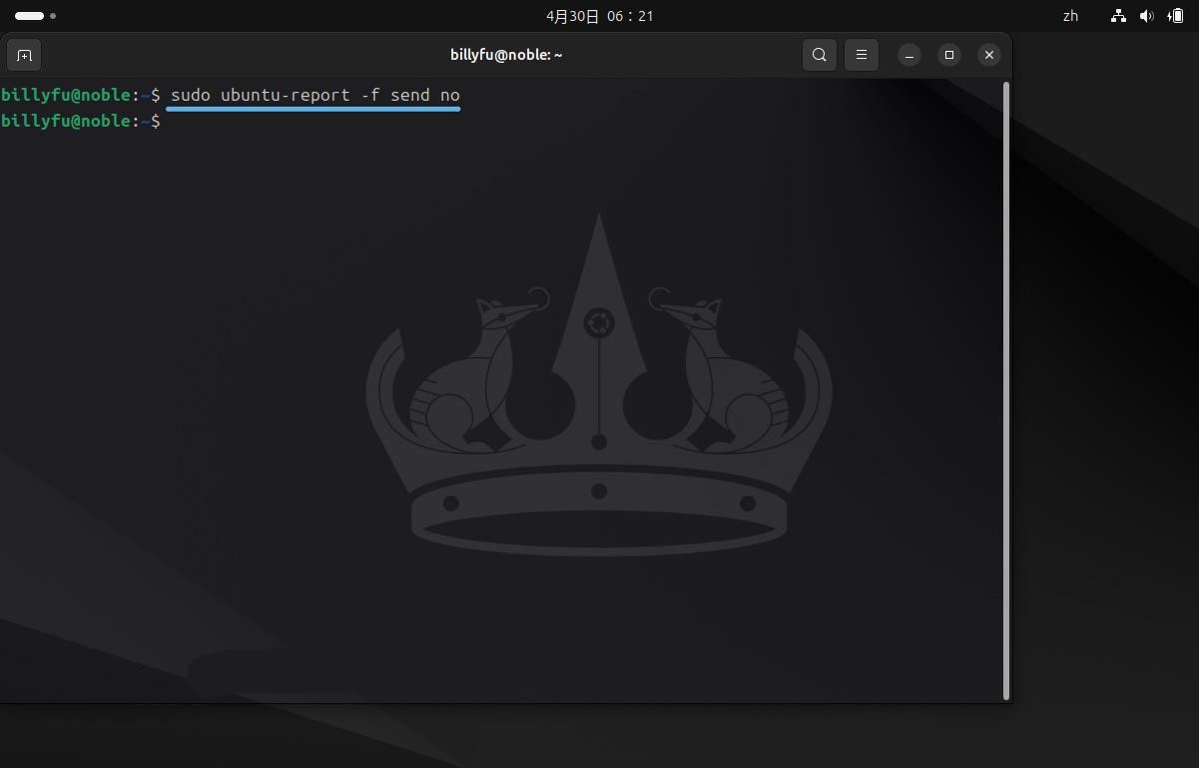Screen dimensions: 1199x768
Task: Click the word sudo in the command
Action: (x=190, y=95)
